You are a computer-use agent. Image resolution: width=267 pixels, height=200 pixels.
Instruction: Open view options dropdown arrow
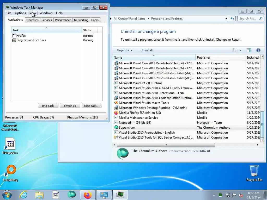(x=240, y=50)
